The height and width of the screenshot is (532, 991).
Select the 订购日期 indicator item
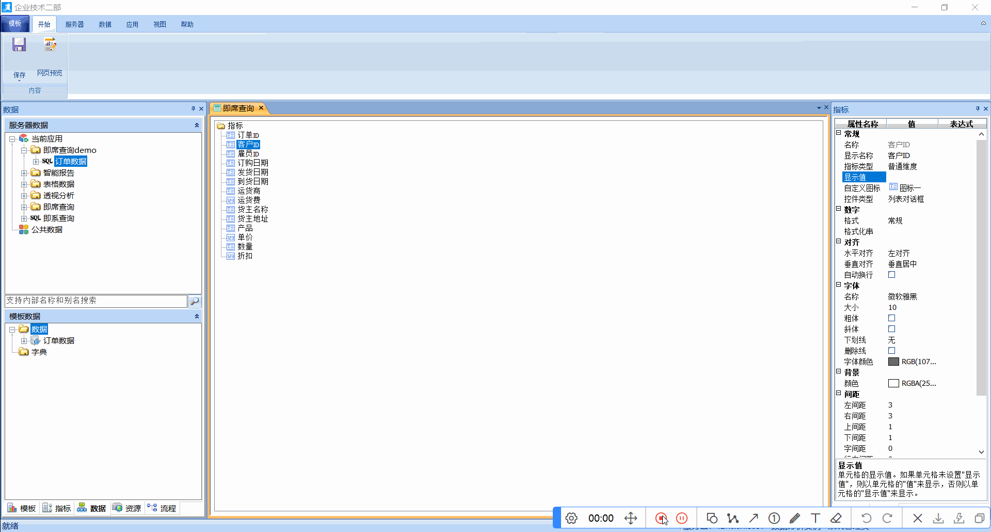(x=252, y=163)
